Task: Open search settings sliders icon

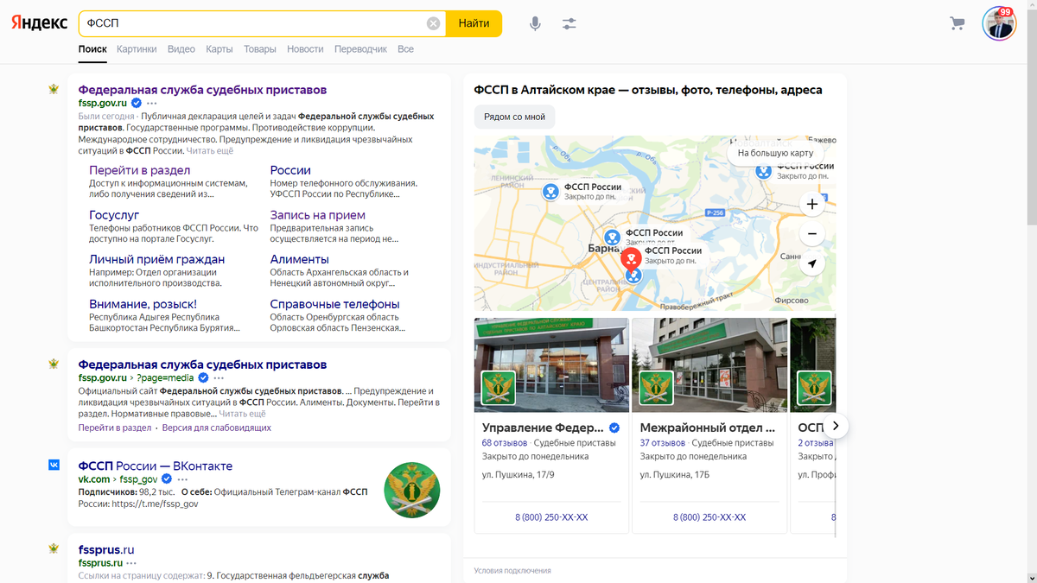Action: point(569,24)
